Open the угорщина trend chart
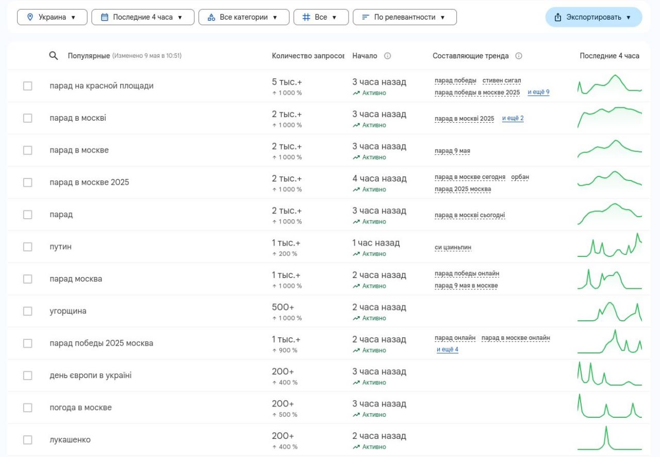The width and height of the screenshot is (660, 457). click(x=609, y=312)
